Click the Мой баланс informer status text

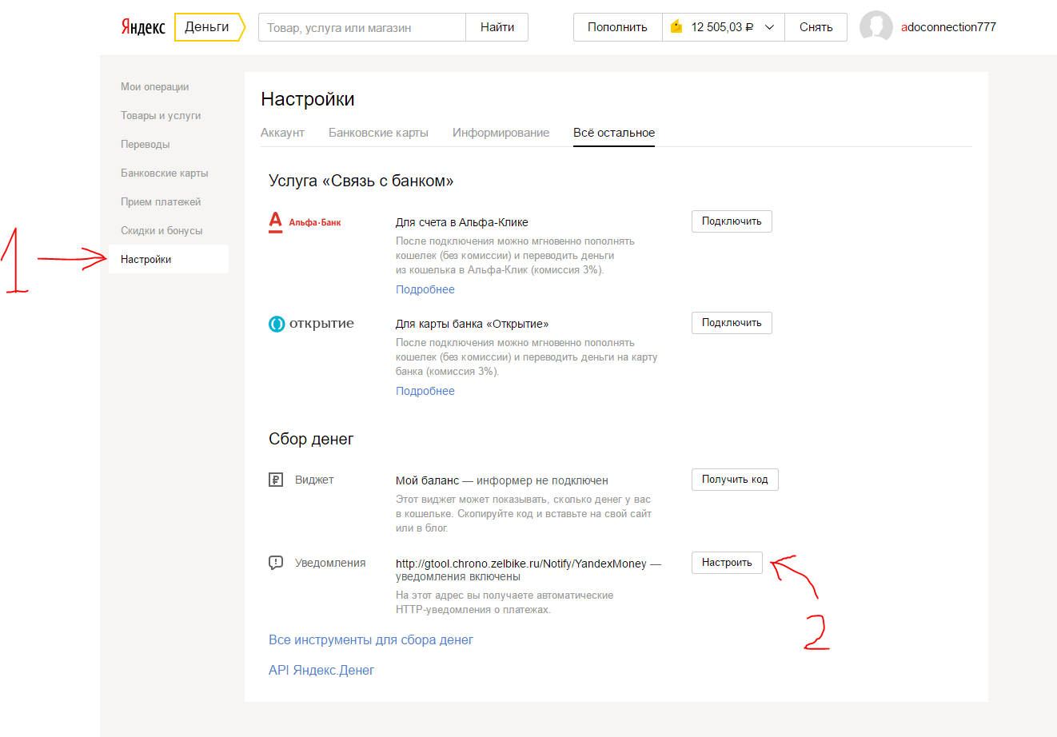click(502, 480)
